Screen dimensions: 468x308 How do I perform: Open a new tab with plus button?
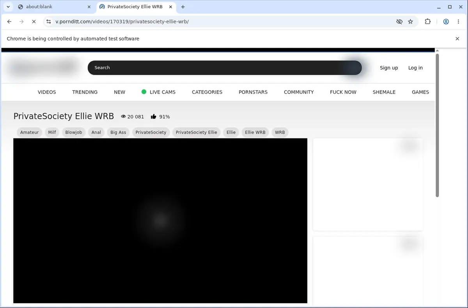click(183, 7)
